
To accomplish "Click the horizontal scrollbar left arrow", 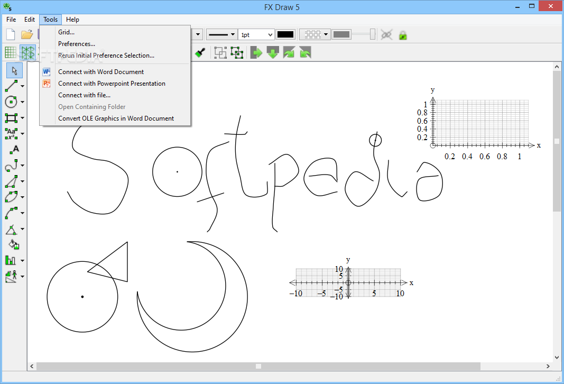I will pos(32,367).
